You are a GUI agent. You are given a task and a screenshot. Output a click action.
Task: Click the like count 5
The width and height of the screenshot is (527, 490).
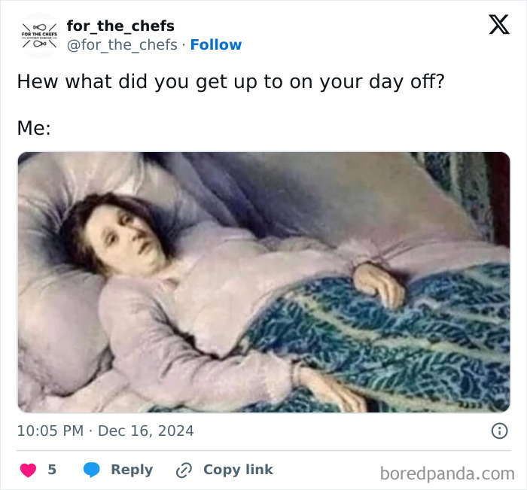point(52,470)
